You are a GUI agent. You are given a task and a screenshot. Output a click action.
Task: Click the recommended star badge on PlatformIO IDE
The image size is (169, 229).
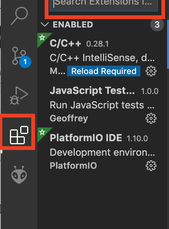tap(42, 132)
